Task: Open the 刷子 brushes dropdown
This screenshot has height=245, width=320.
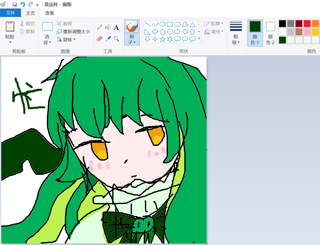Action: [x=132, y=40]
